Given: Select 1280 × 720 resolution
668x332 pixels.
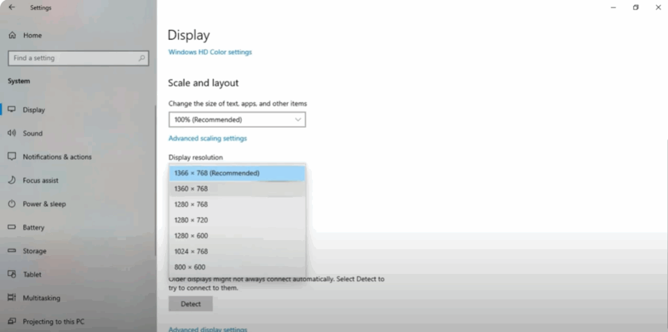Looking at the screenshot, I should (x=237, y=220).
